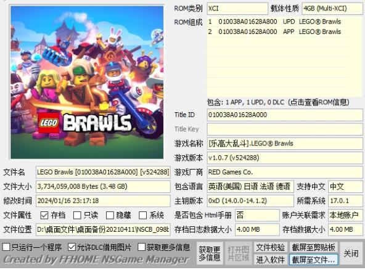365x270 pixels.
Task: Click the 点击查看ROM信息 summary link
Action: click(x=278, y=102)
